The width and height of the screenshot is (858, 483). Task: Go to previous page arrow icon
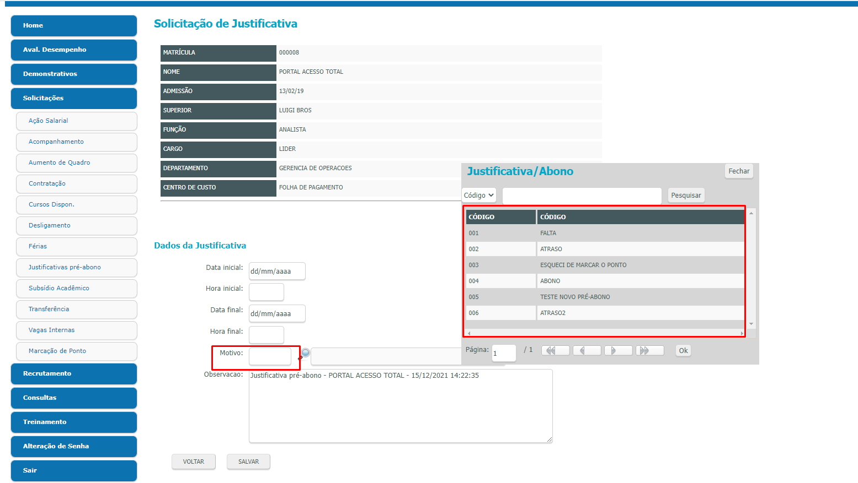click(587, 351)
